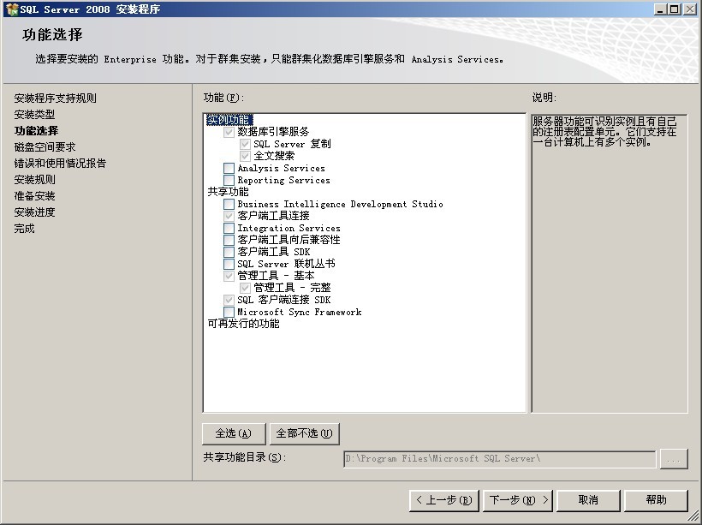Image resolution: width=702 pixels, height=525 pixels.
Task: Toggle the SQL 客户端连接 SDK checkbox
Action: pyautogui.click(x=229, y=300)
